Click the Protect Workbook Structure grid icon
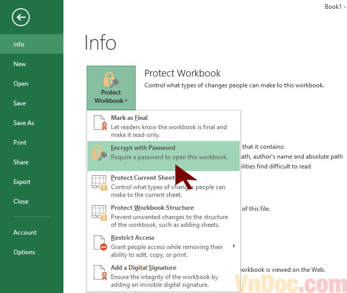The height and width of the screenshot is (293, 347). click(100, 212)
